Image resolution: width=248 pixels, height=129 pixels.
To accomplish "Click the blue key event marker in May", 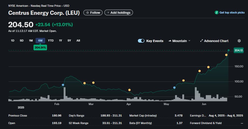I will tap(174, 87).
